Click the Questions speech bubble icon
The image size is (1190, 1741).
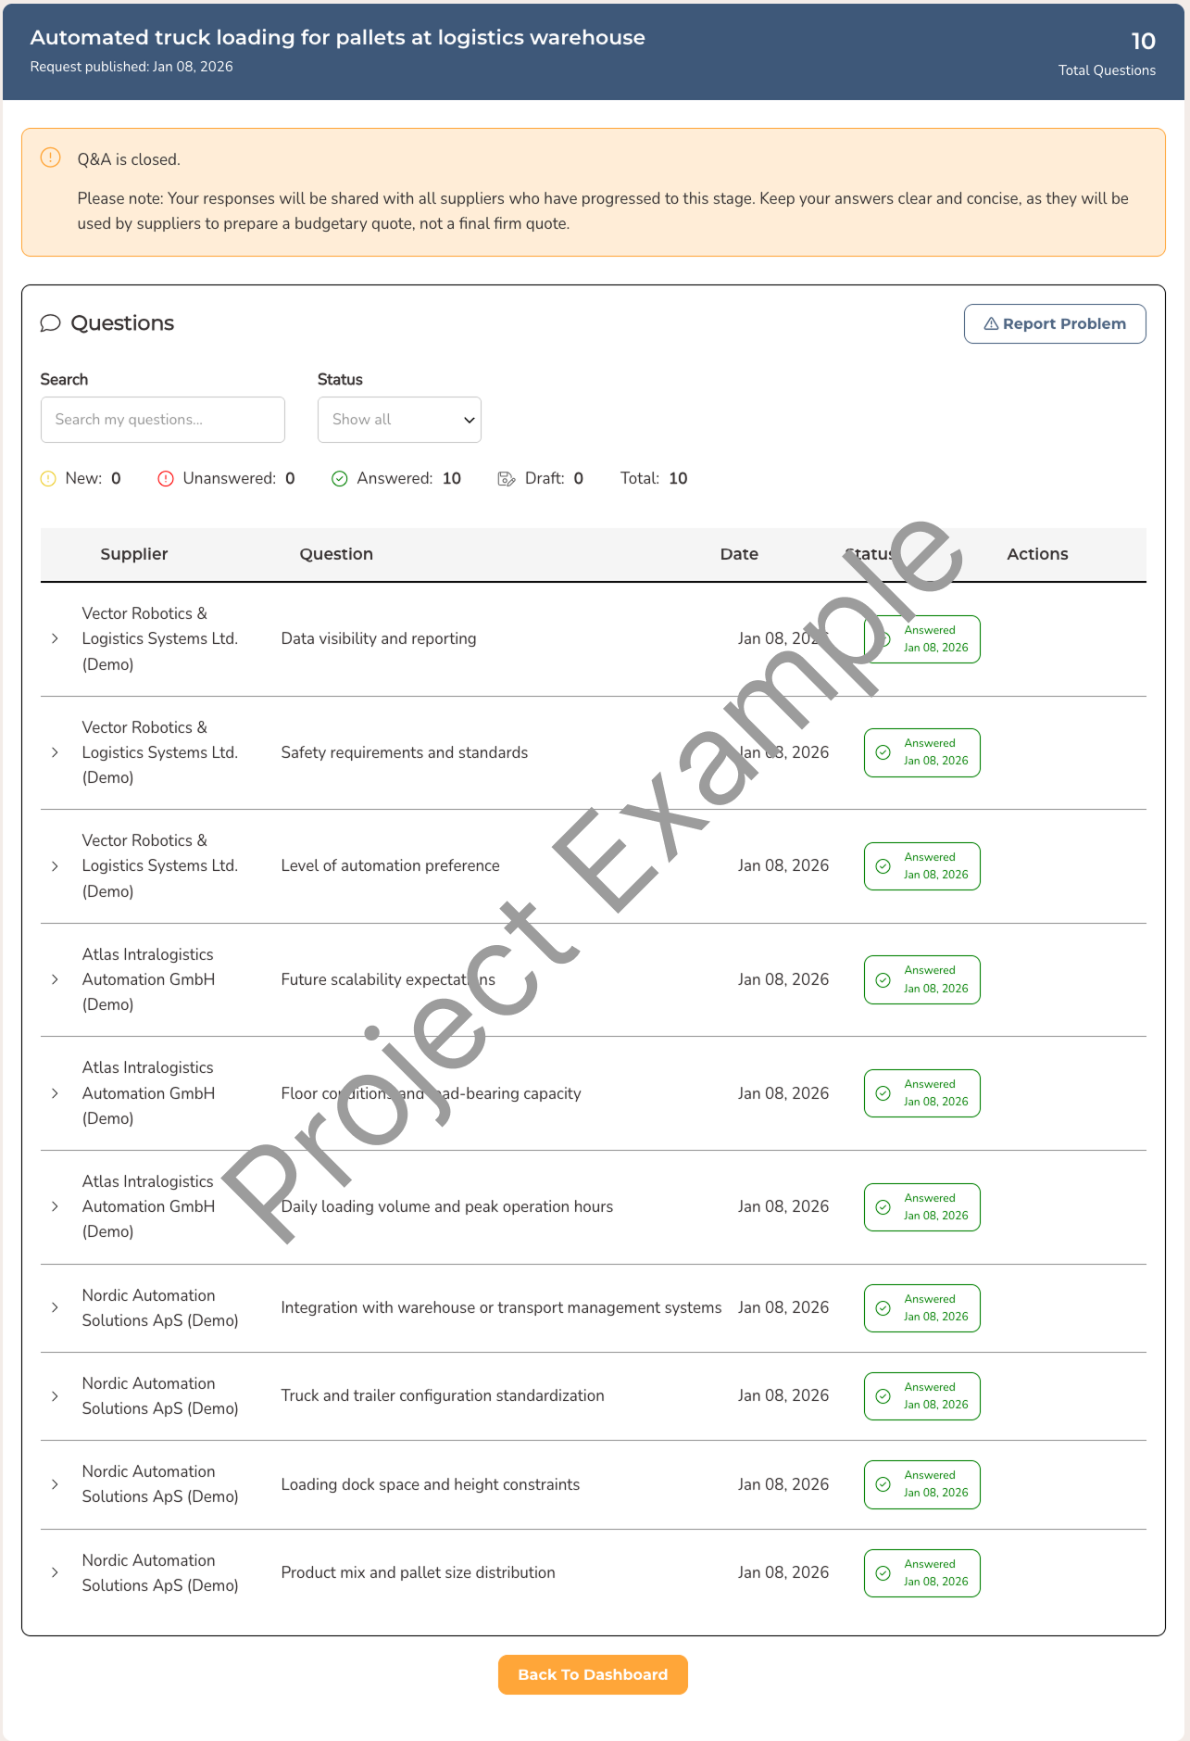50,323
